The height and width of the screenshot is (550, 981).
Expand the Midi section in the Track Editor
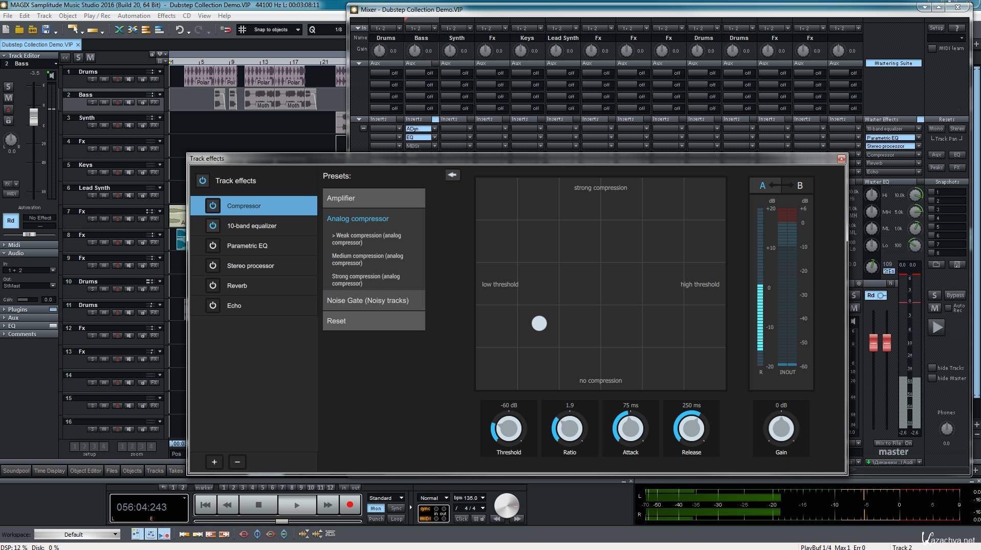tap(29, 245)
